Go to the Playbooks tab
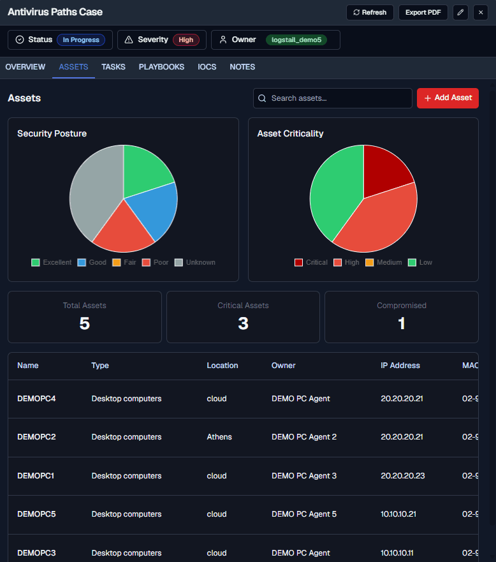 tap(161, 67)
